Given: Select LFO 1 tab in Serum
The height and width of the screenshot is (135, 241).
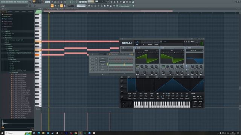Looking at the screenshot, I should (157, 77).
